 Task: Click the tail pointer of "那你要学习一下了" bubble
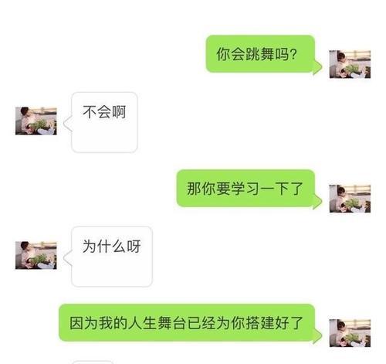(318, 202)
